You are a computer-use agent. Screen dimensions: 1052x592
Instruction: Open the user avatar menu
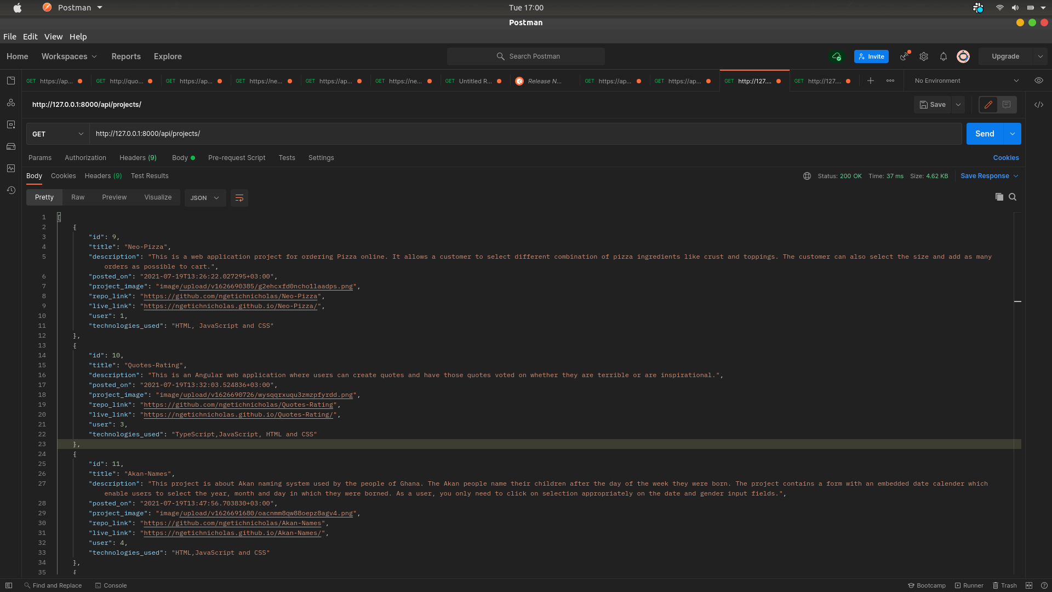coord(963,56)
